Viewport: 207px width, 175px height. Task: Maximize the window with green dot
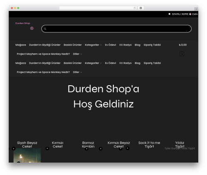click(x=18, y=8)
